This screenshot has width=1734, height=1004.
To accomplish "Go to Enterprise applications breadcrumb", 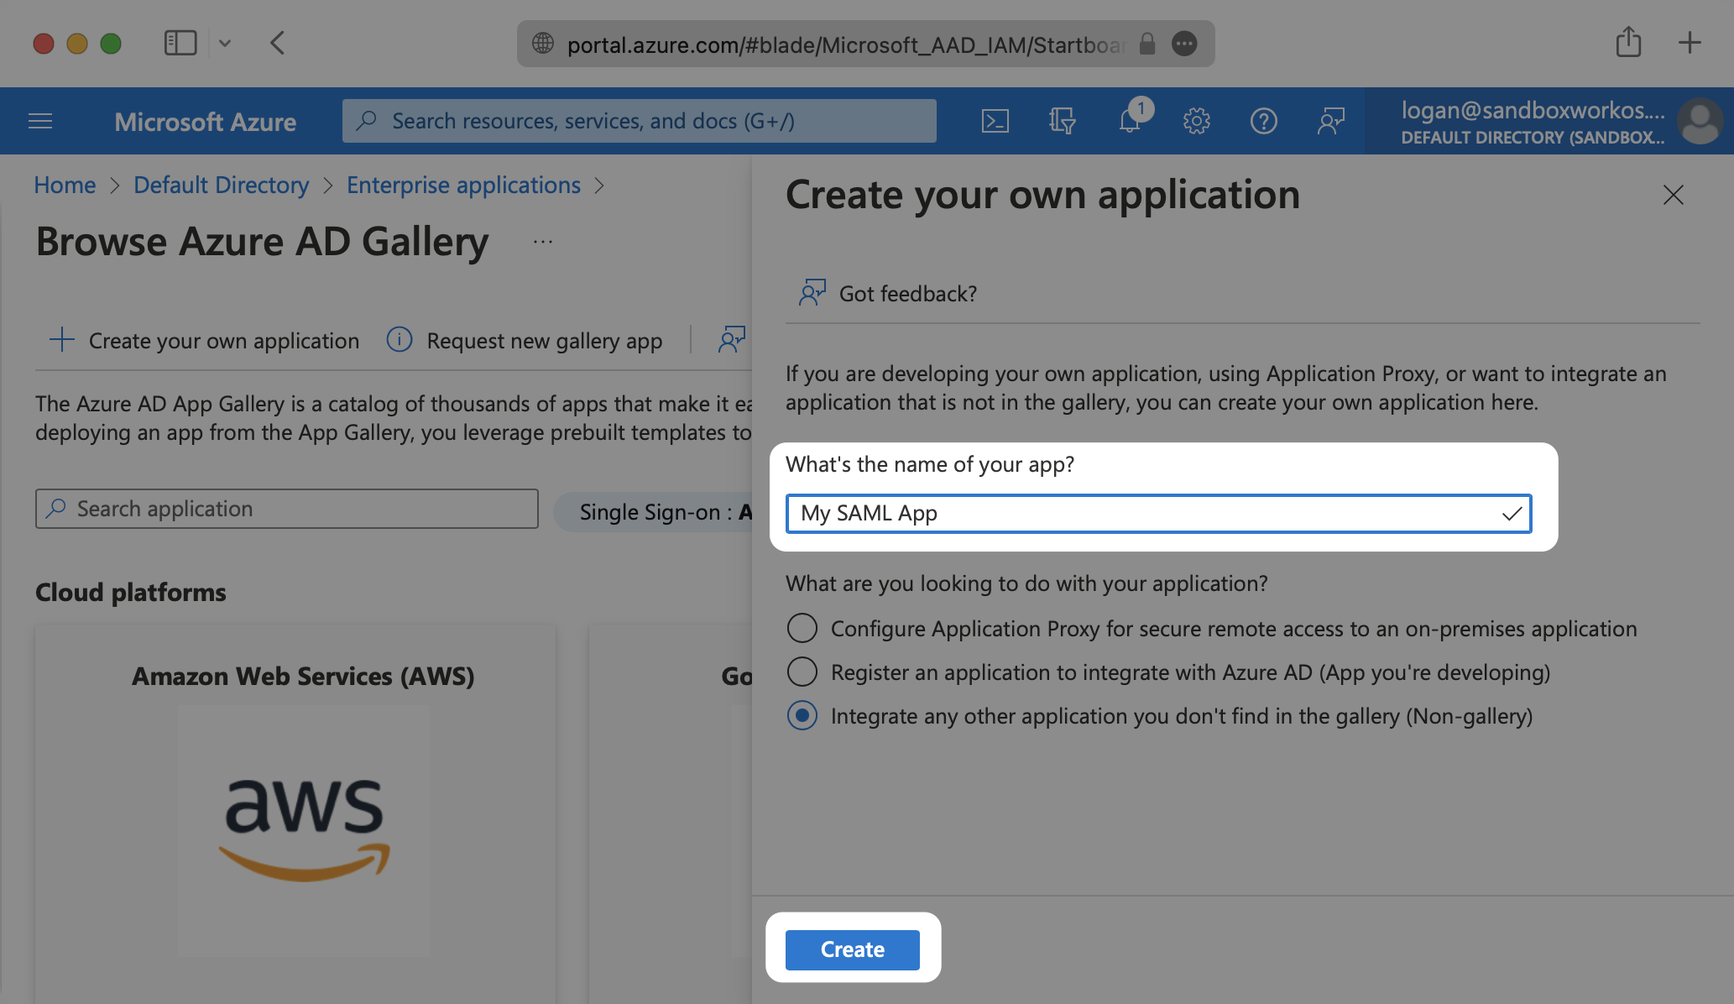I will pos(463,185).
